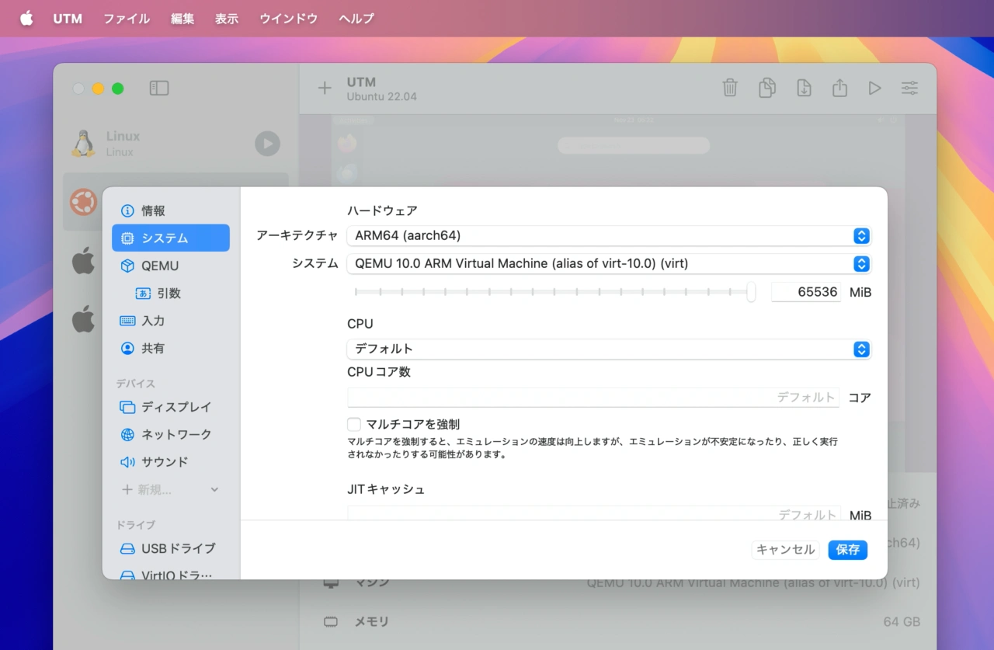Open the アーキテクチャ dropdown
The image size is (994, 650).
tap(609, 235)
